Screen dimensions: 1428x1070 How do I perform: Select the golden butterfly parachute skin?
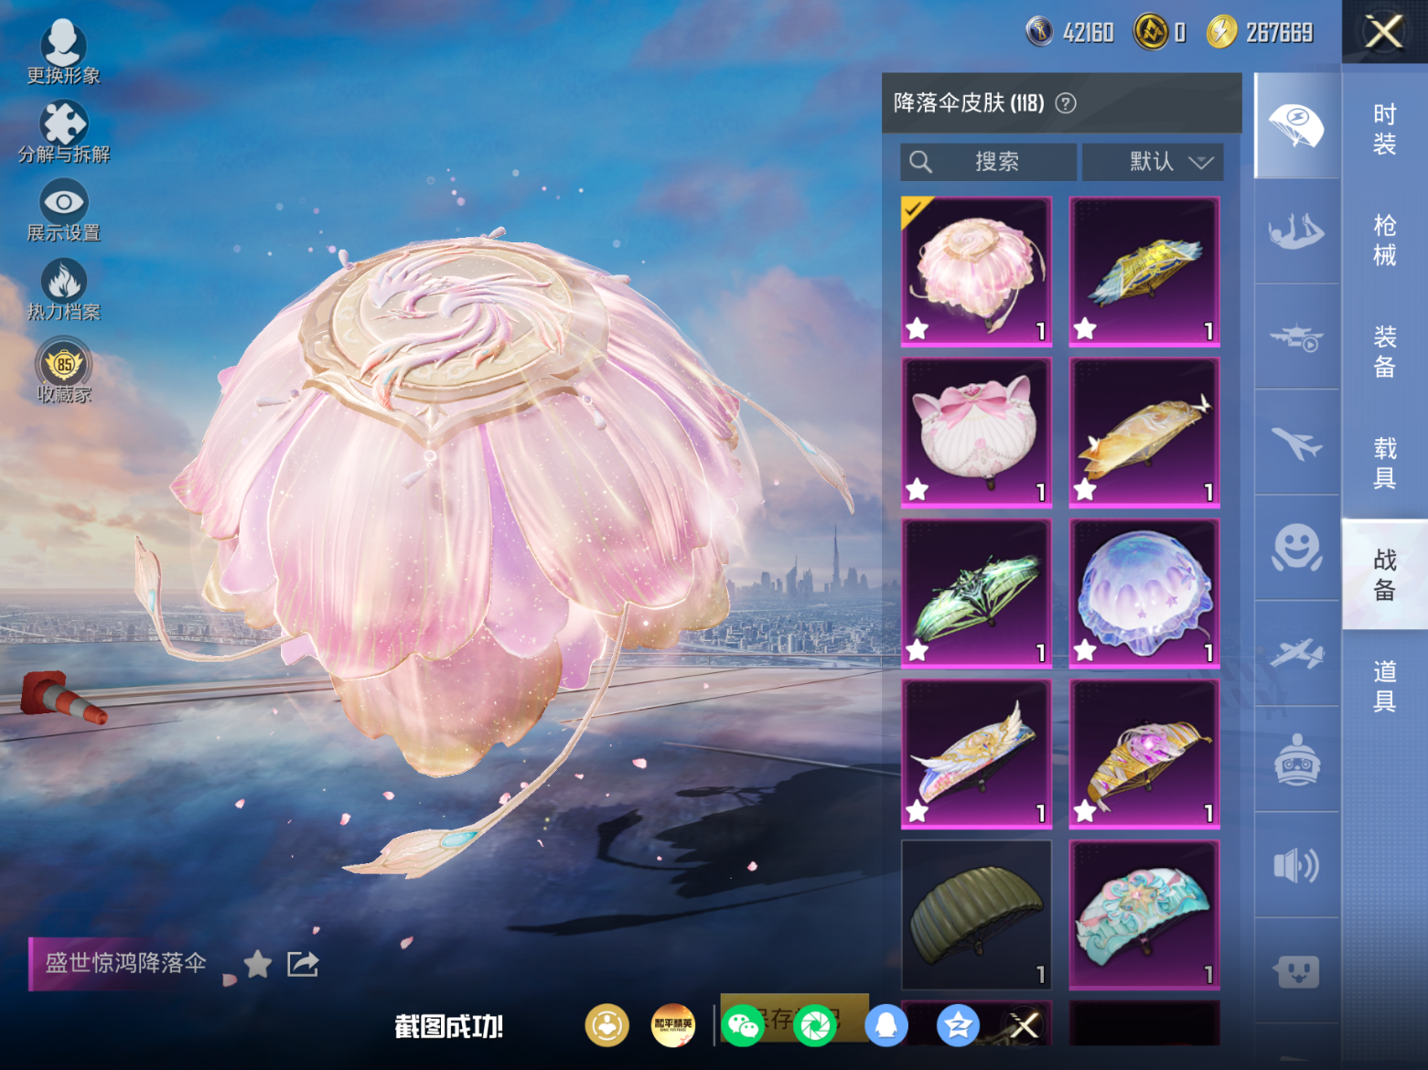(1144, 433)
